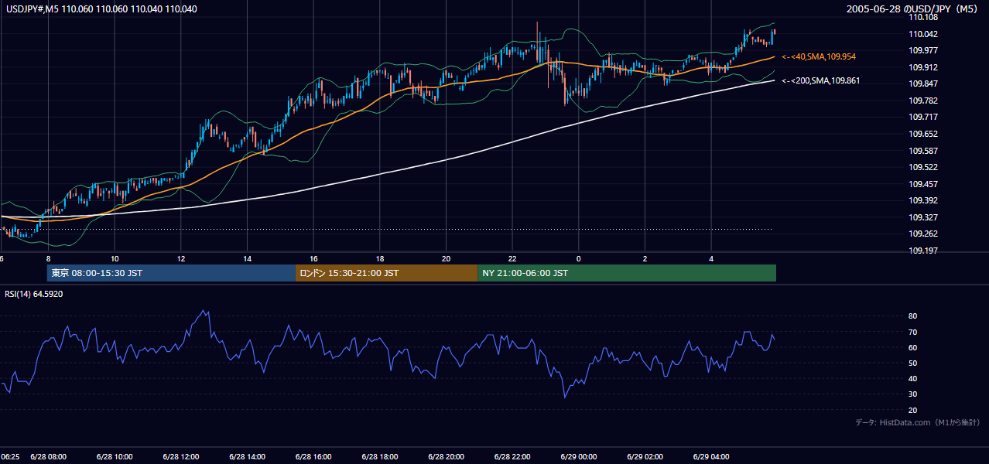Screen dimensions: 989x464
Task: Click the price axis value 109.327
Action: 924,217
